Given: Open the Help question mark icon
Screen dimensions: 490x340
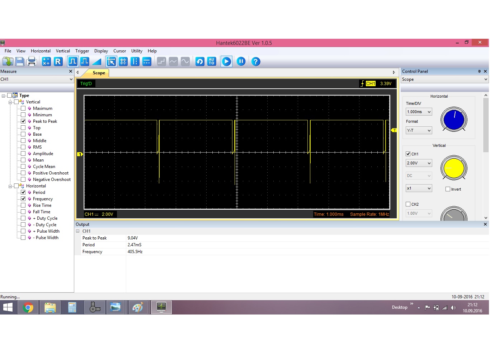Looking at the screenshot, I should pyautogui.click(x=255, y=61).
